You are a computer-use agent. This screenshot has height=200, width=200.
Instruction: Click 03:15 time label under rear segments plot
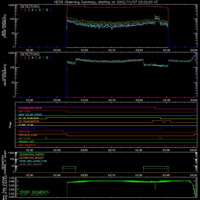click(x=112, y=100)
